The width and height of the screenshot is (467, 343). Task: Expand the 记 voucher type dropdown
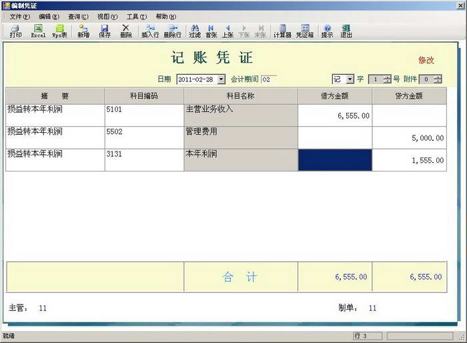[x=350, y=79]
